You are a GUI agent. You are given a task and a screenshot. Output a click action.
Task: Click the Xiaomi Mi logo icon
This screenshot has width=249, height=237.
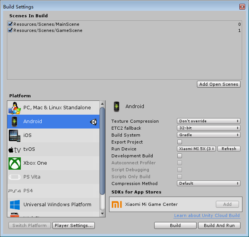117,204
